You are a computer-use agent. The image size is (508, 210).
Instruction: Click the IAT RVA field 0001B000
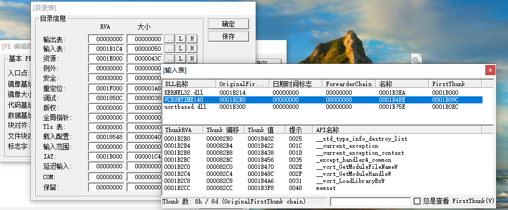106,157
